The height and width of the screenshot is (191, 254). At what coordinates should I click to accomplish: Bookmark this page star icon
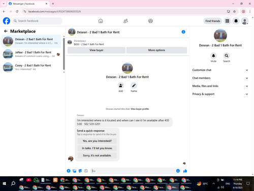(x=234, y=11)
